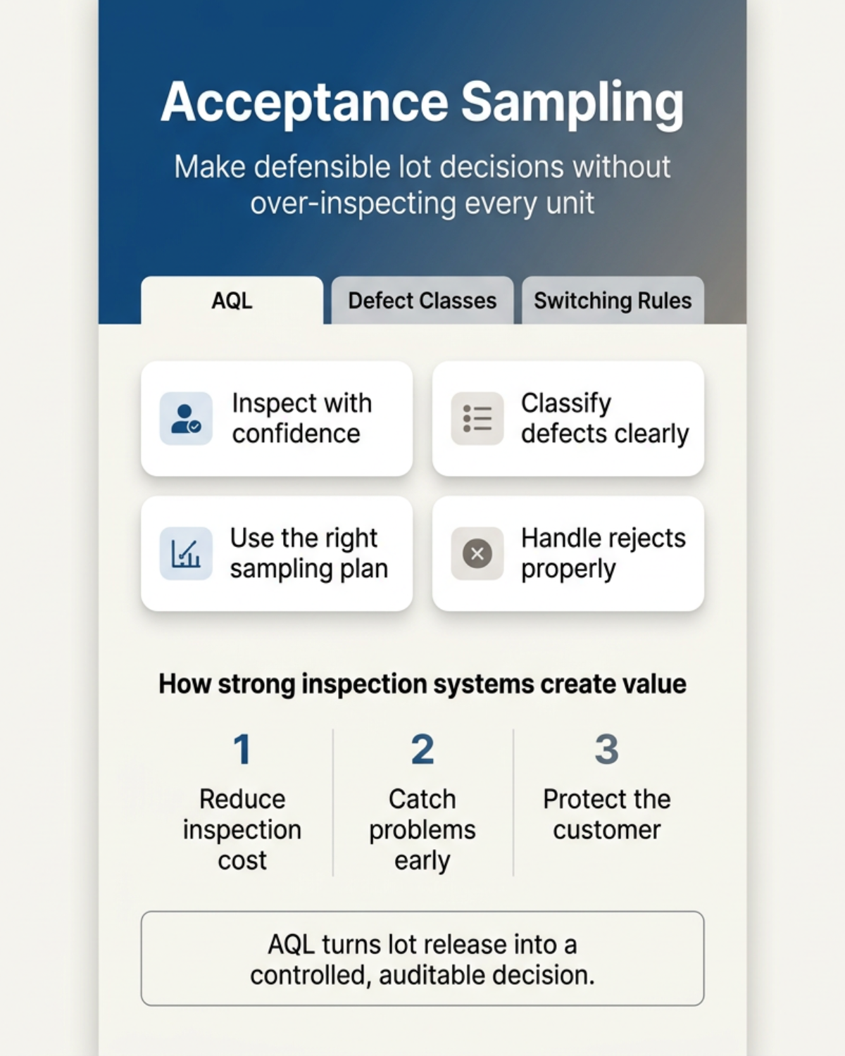The width and height of the screenshot is (845, 1056).
Task: Click the number 2 step marker
Action: 423,749
